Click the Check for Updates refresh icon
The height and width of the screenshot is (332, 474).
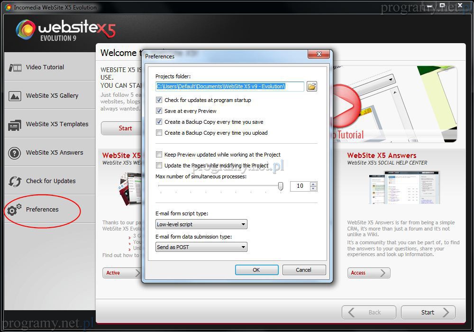click(15, 181)
